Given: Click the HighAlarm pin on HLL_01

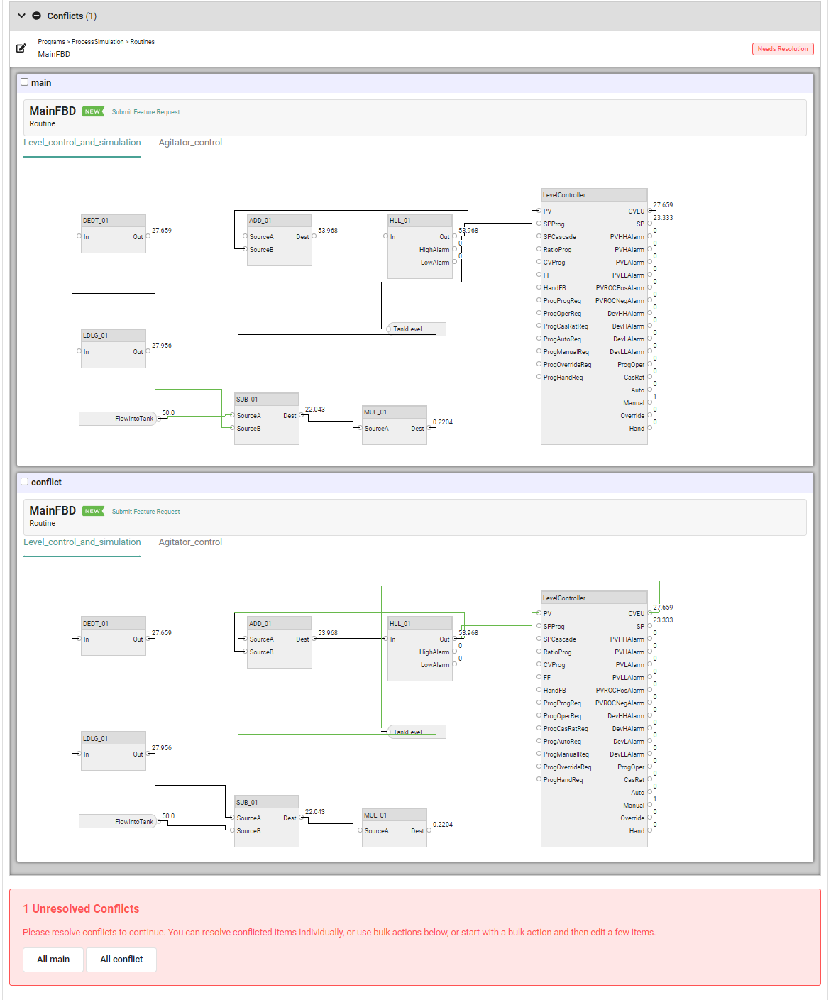Looking at the screenshot, I should tap(454, 249).
